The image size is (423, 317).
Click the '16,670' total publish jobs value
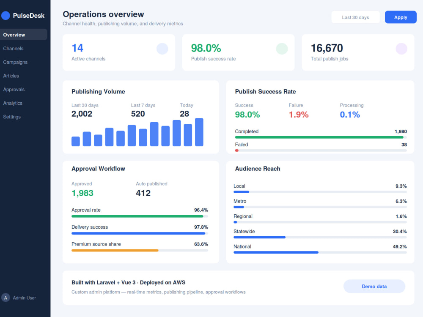[327, 48]
